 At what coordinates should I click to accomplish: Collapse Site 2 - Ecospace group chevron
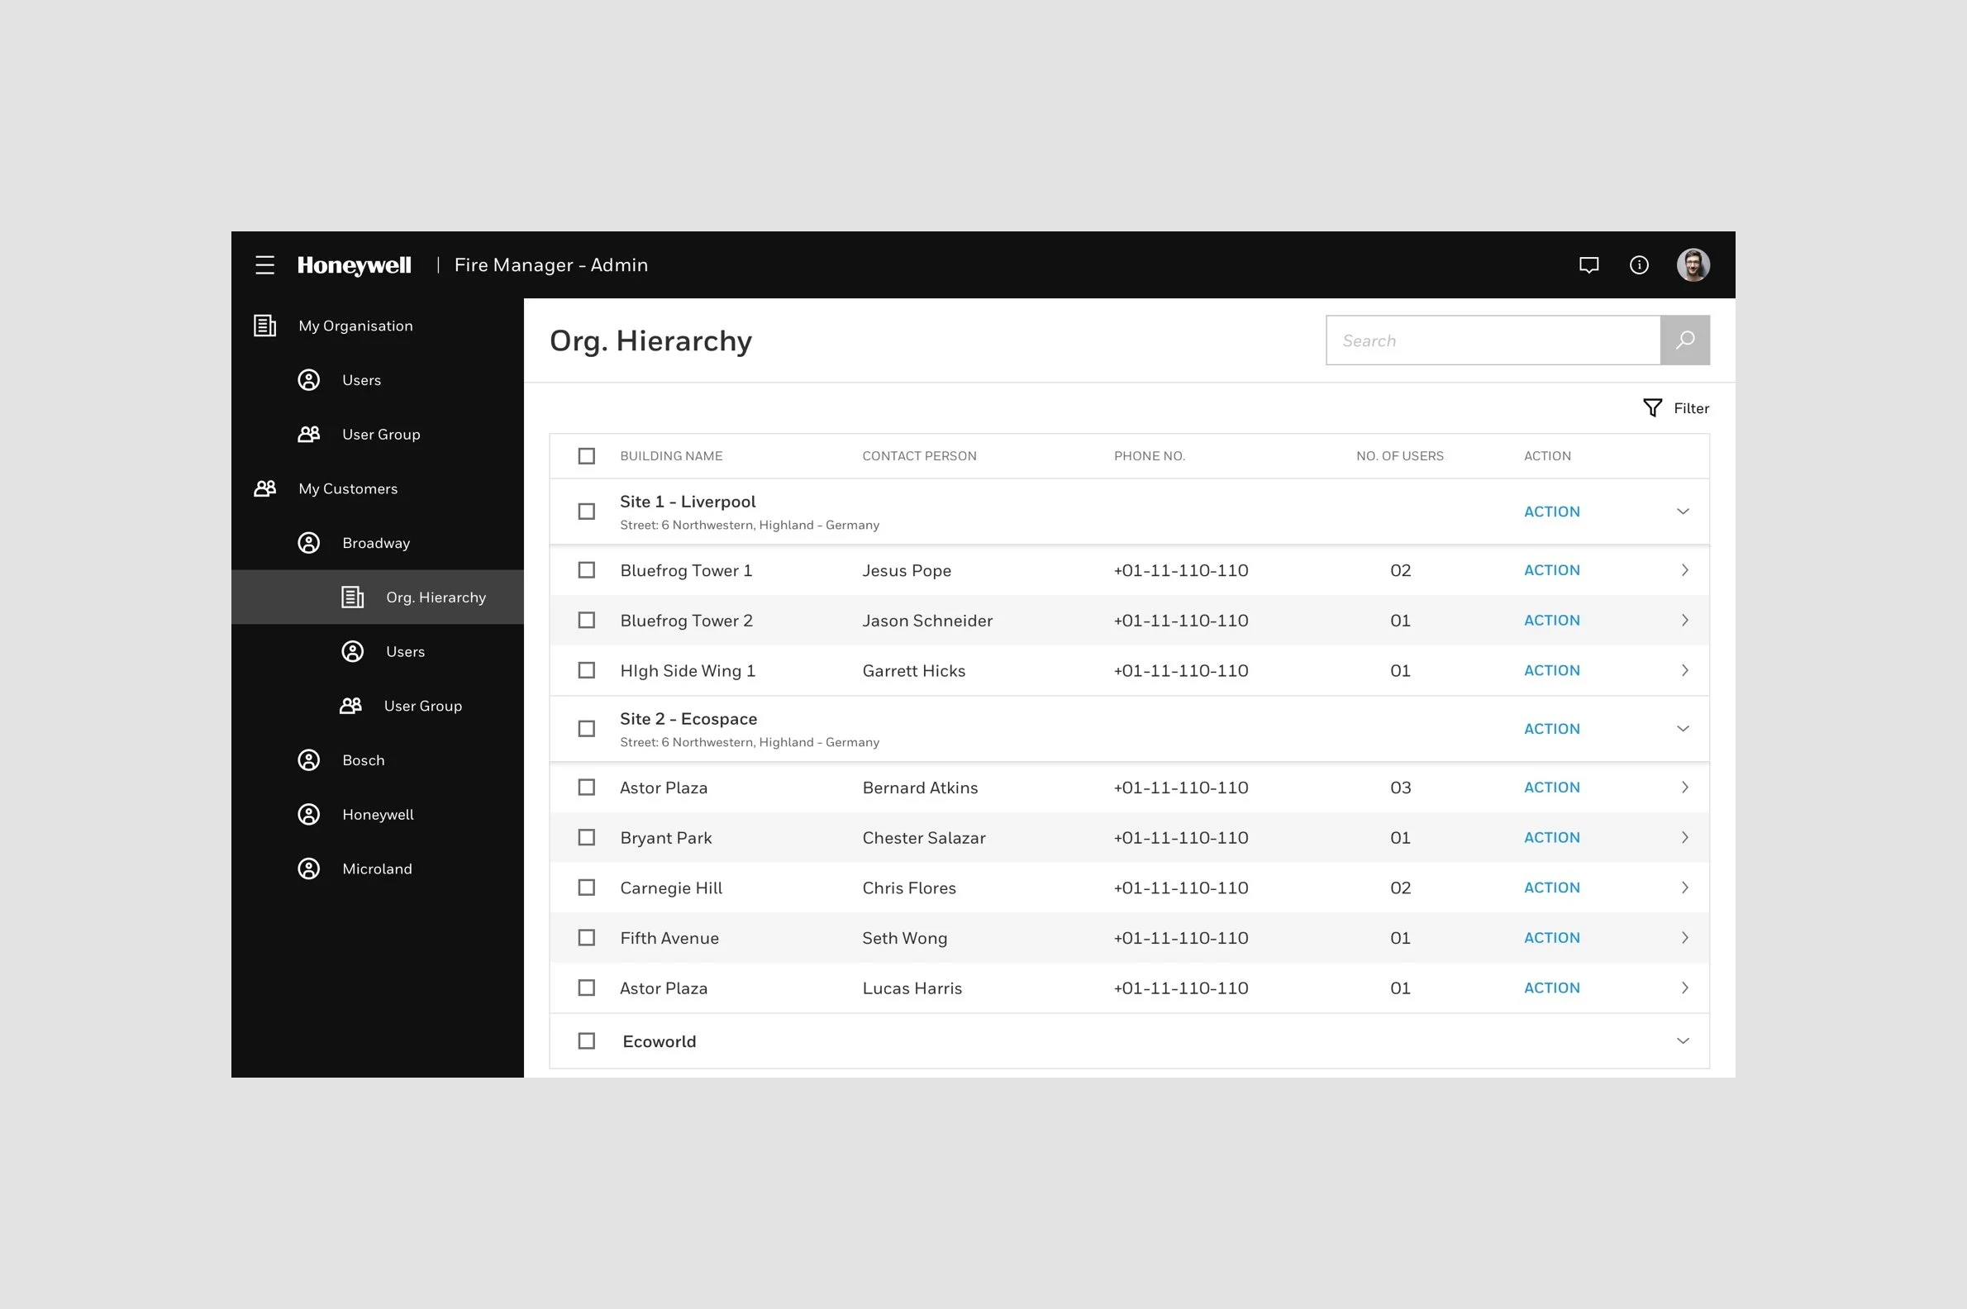(1684, 728)
